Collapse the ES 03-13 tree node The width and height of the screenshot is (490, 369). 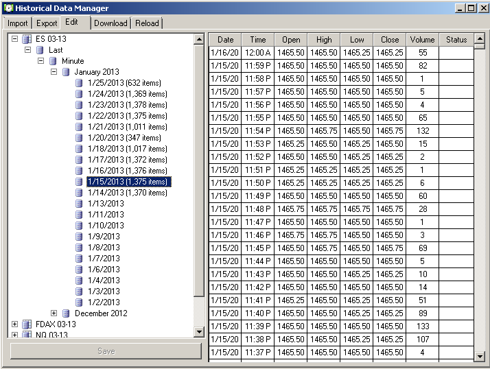[14, 39]
